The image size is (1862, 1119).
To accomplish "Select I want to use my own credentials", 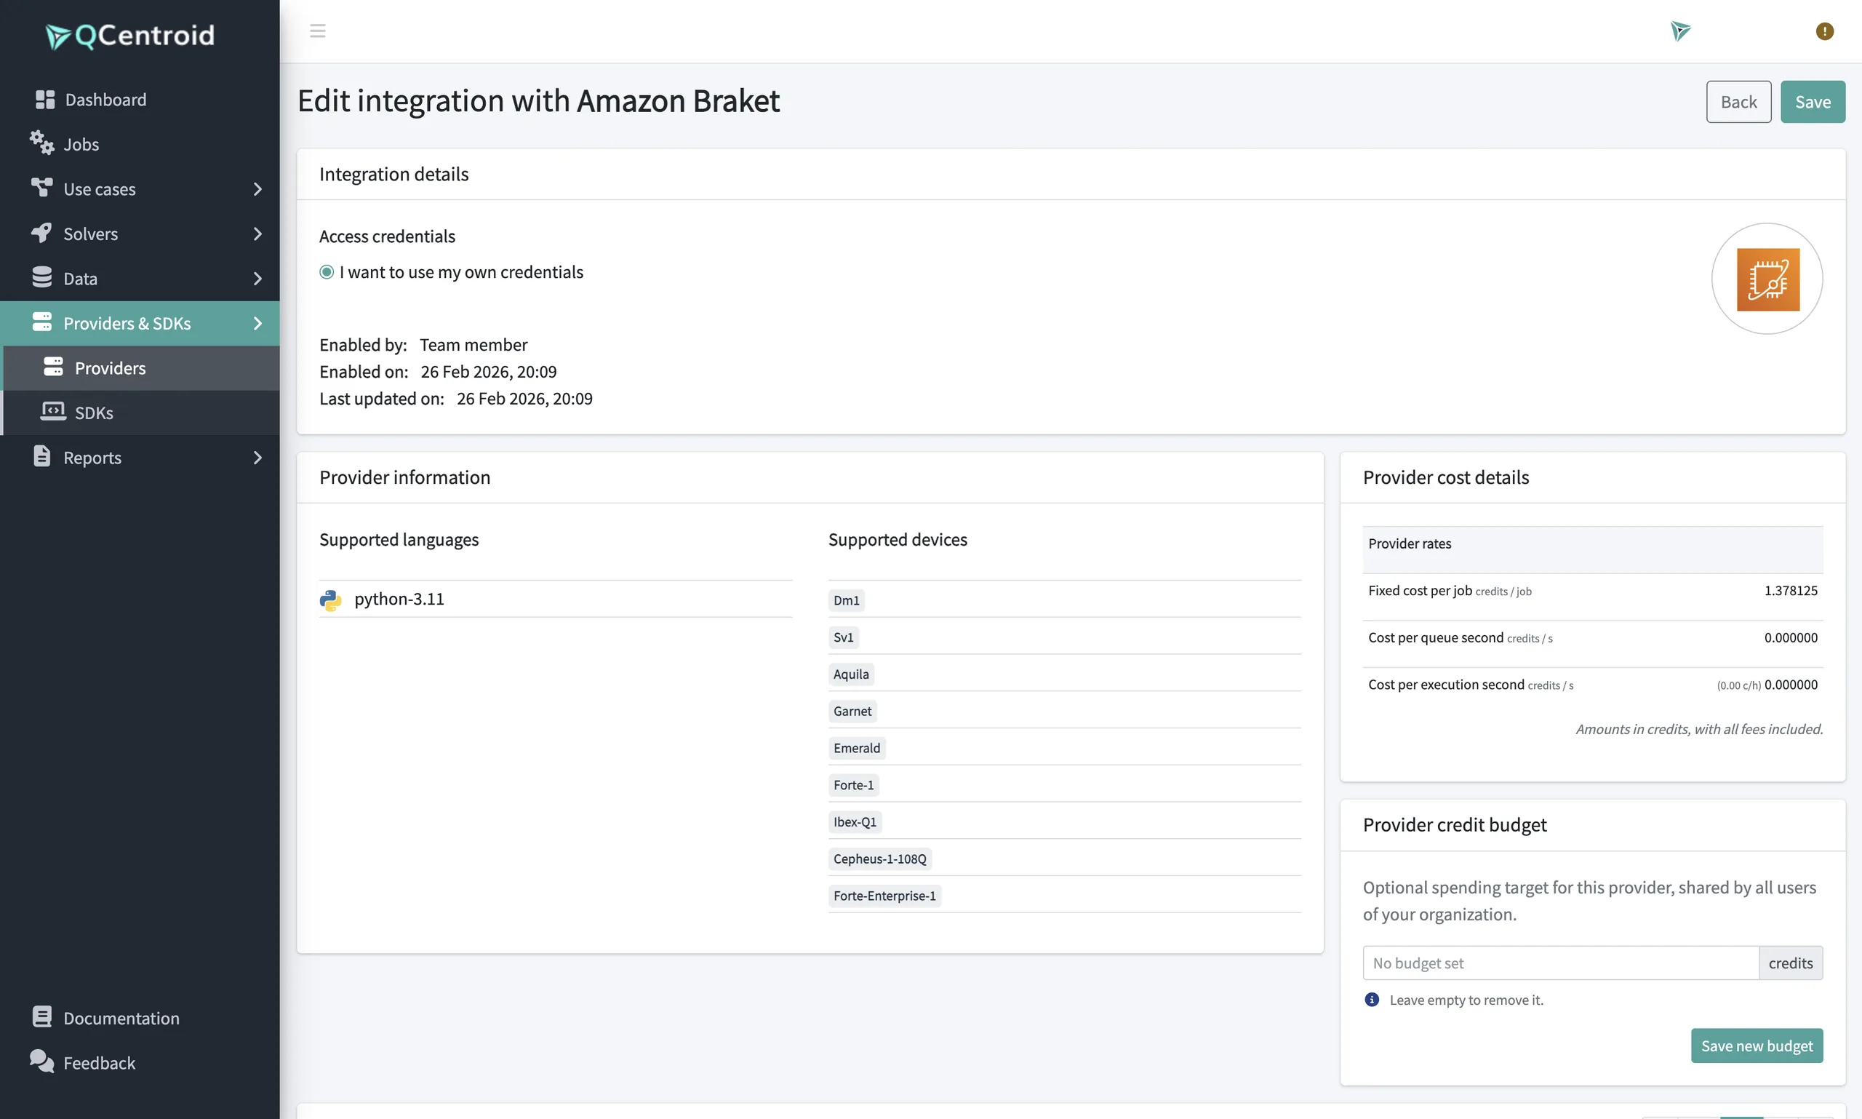I will click(327, 272).
